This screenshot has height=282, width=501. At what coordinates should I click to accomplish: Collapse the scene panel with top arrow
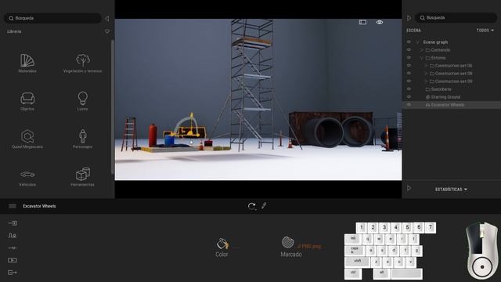click(x=409, y=18)
